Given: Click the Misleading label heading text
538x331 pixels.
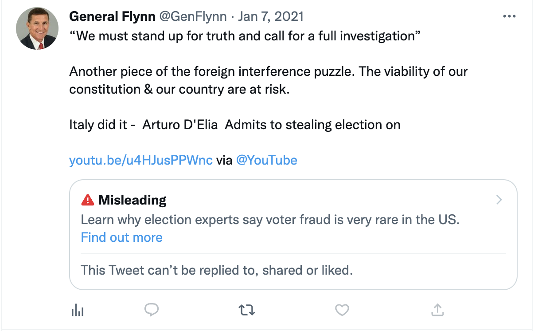Looking at the screenshot, I should [x=131, y=200].
